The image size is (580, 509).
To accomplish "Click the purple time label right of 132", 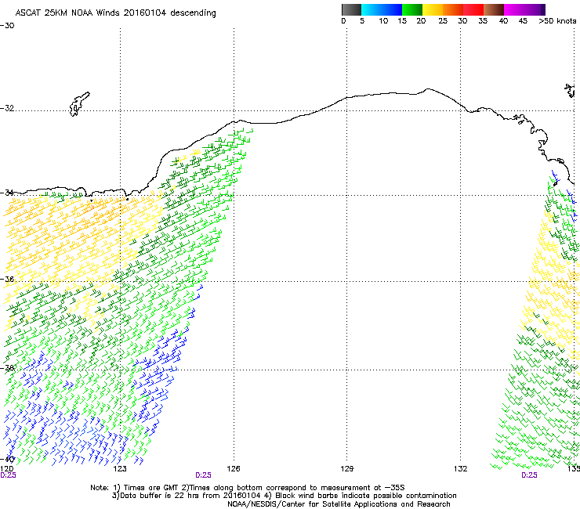I will coord(529,475).
